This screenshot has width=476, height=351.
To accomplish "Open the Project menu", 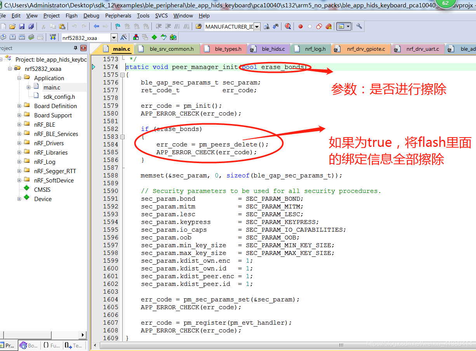I will tap(52, 15).
